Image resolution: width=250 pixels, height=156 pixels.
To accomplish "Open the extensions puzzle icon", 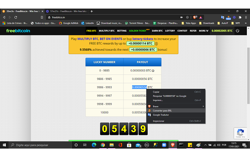I will click(x=240, y=17).
